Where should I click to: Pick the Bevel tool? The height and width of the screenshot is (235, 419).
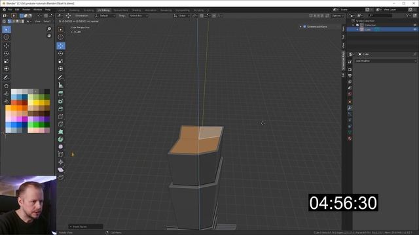(x=61, y=109)
